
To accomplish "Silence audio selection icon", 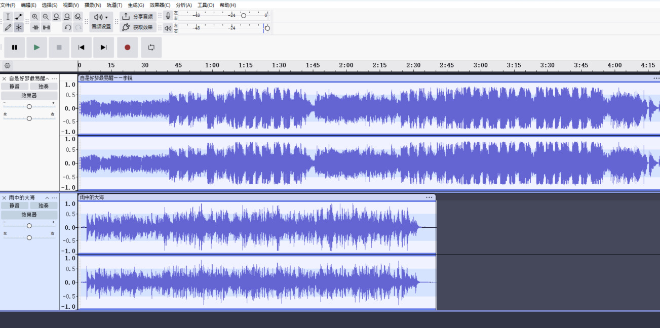I will point(46,27).
